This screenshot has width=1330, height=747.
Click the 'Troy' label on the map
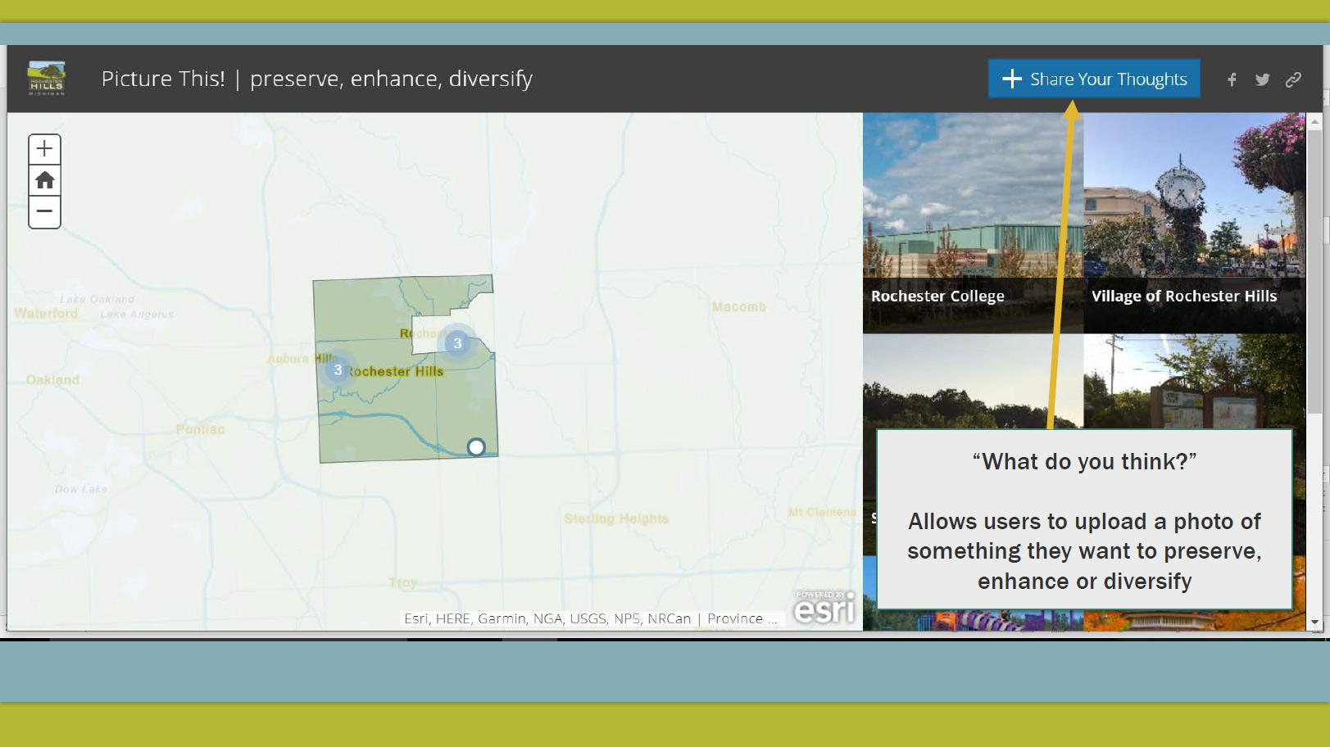coord(403,582)
